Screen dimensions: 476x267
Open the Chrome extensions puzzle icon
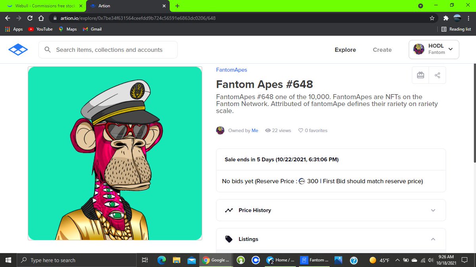pyautogui.click(x=446, y=18)
